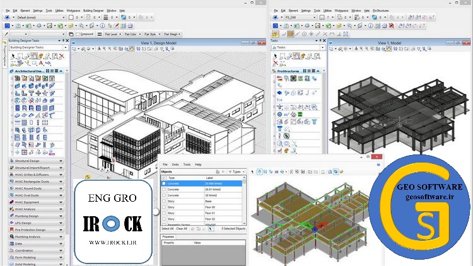
Task: Click the ProStructures group header icon
Action: click(275, 72)
